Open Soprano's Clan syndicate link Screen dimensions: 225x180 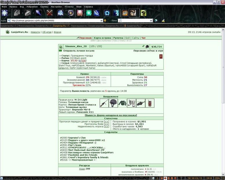(77, 138)
